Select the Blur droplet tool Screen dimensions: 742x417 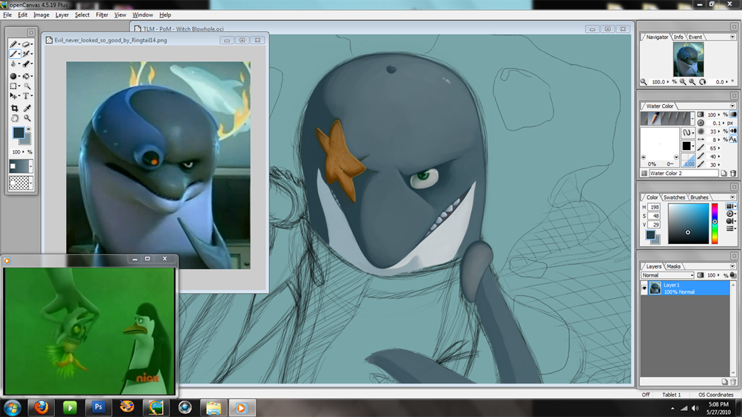14,64
